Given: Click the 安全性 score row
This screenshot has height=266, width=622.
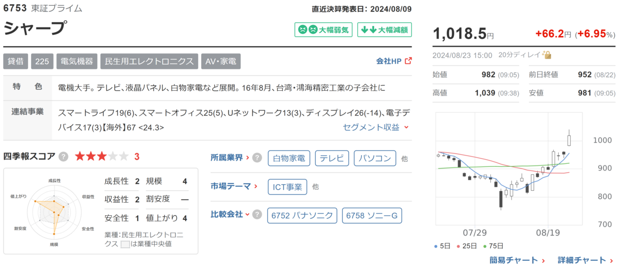Looking at the screenshot, I should click(122, 218).
